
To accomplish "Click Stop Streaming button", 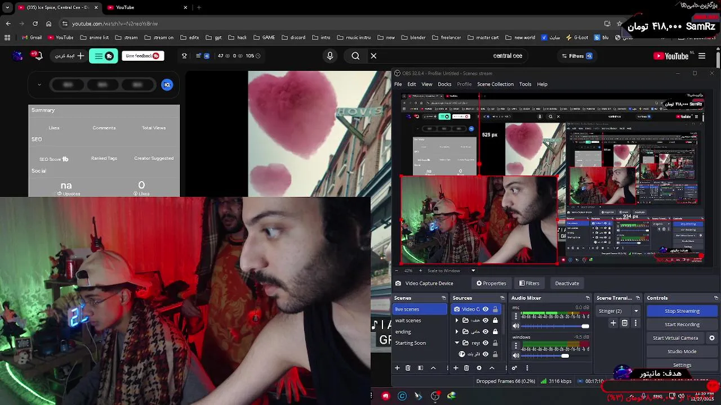I will coord(682,311).
